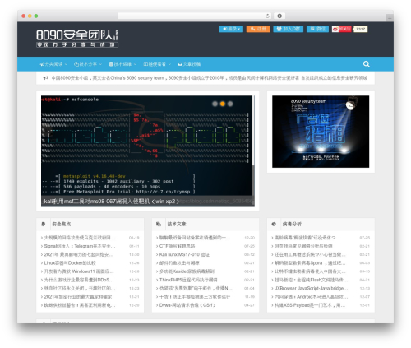The width and height of the screenshot is (411, 348).
Task: Click the orange 注册 button
Action: point(258,29)
